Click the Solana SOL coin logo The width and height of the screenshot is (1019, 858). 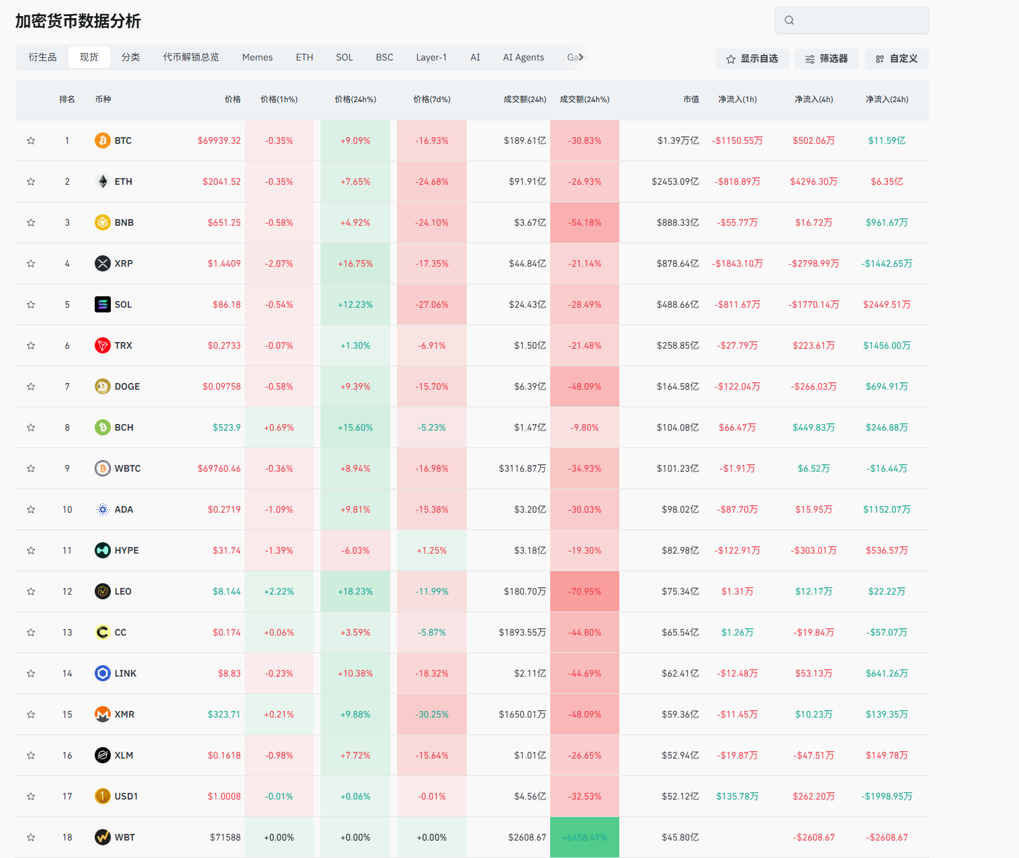102,304
